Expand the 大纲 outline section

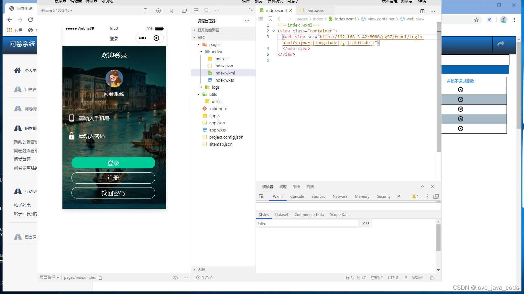(223, 270)
